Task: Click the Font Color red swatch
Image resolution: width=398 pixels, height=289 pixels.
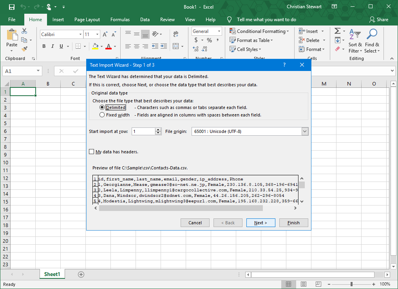Action: [x=109, y=46]
